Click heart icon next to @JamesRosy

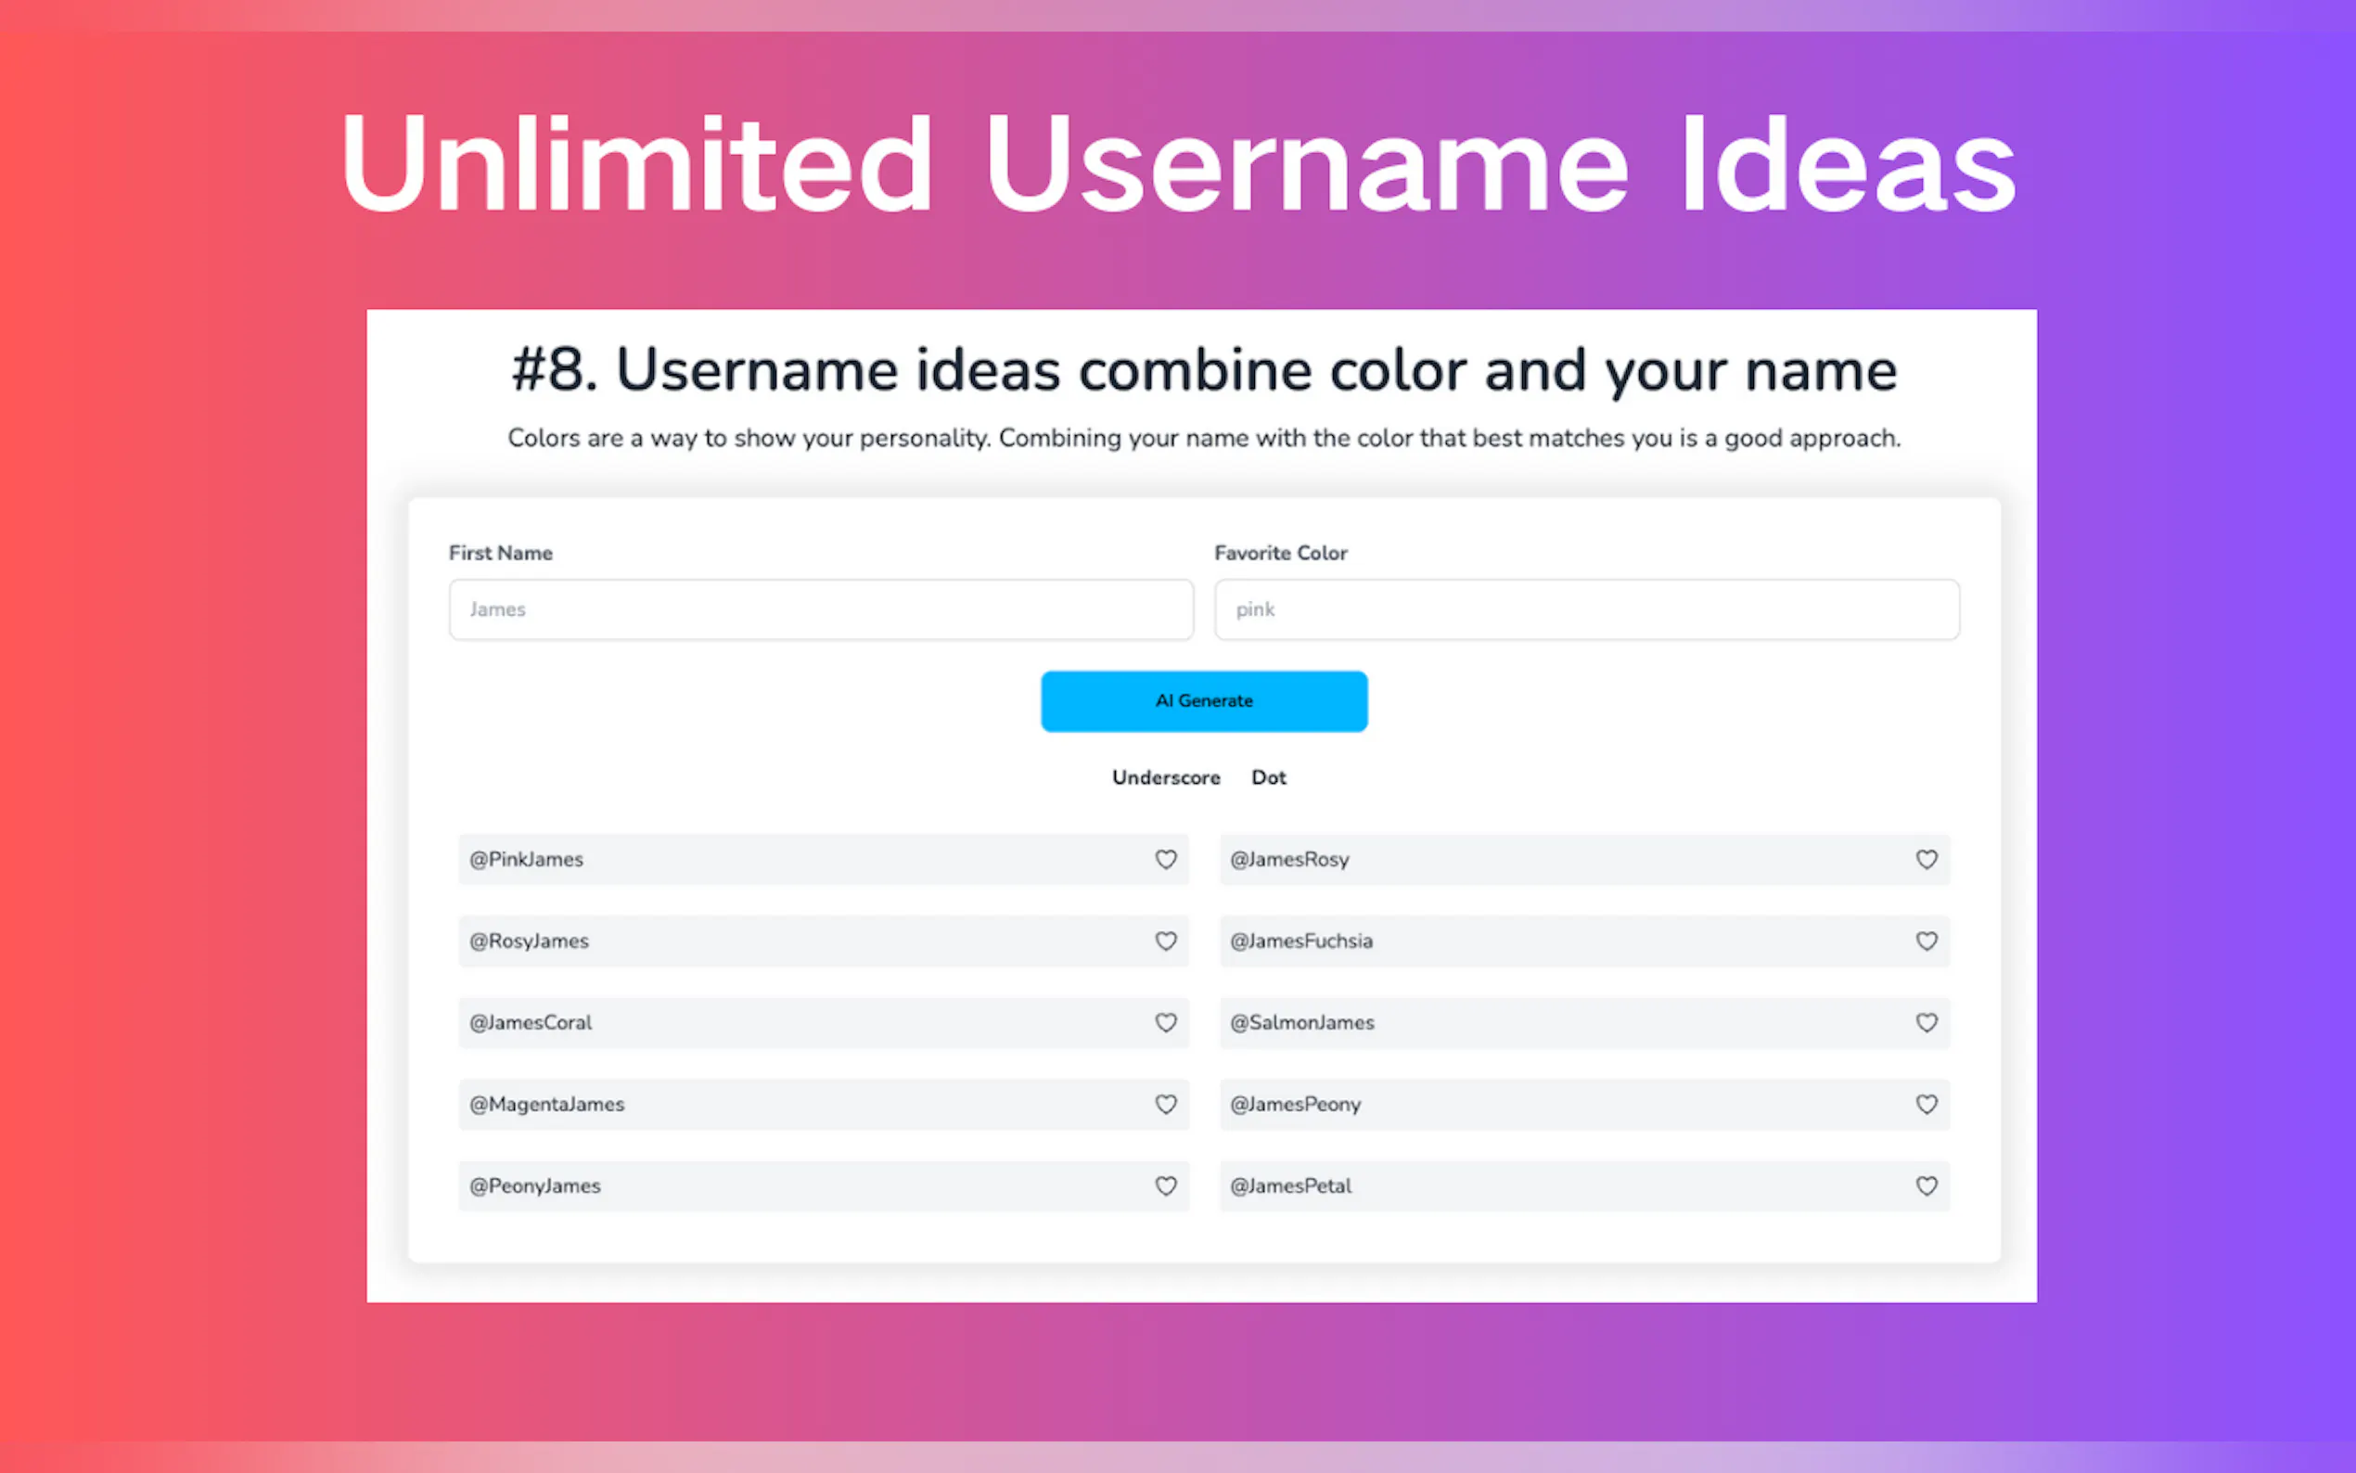pos(1926,859)
